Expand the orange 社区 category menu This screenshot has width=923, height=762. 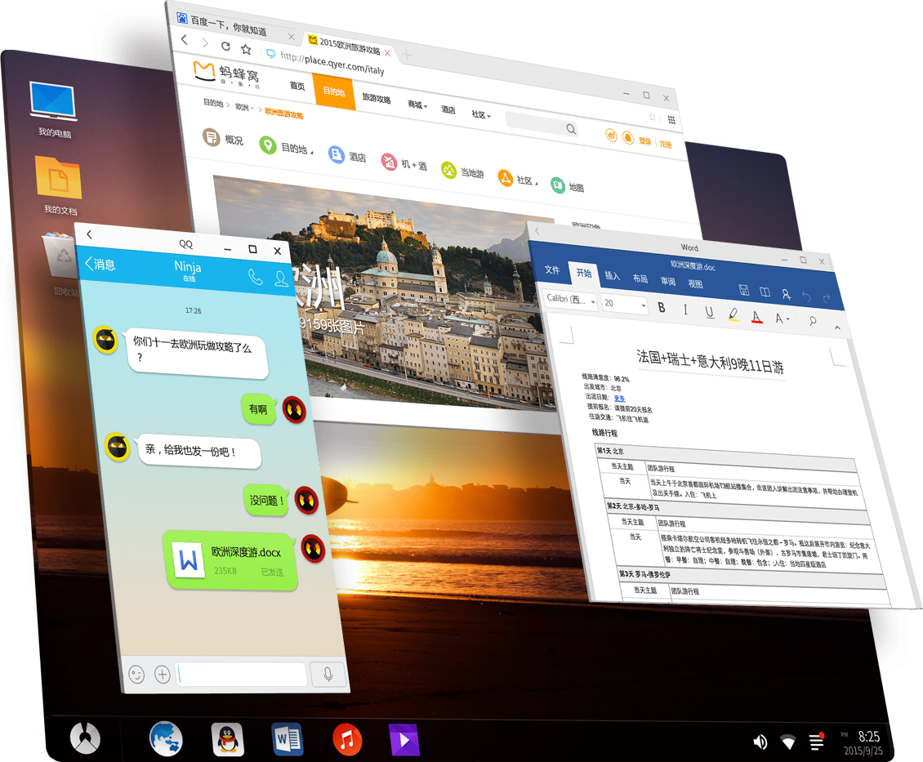[x=518, y=179]
